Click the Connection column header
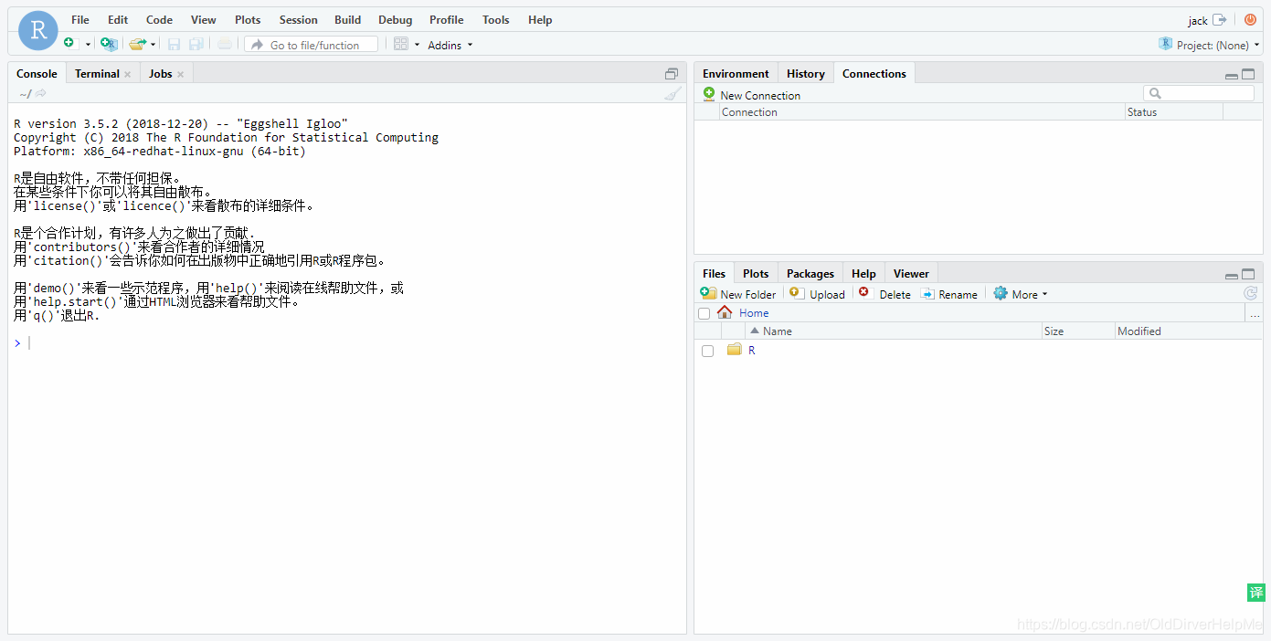This screenshot has height=641, width=1271. coord(923,112)
